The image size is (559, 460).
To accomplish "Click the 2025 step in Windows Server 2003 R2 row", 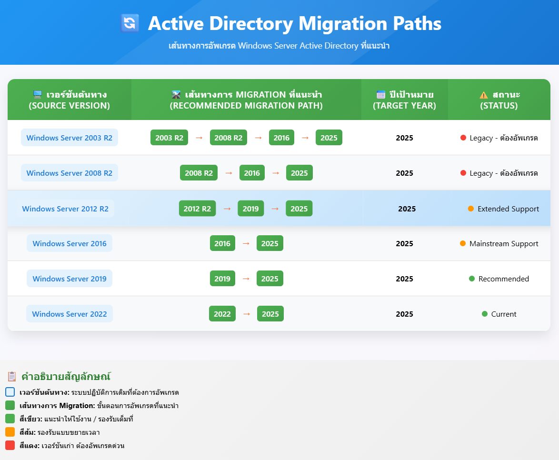I will coord(329,138).
